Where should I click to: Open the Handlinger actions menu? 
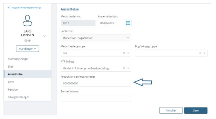click(x=27, y=48)
